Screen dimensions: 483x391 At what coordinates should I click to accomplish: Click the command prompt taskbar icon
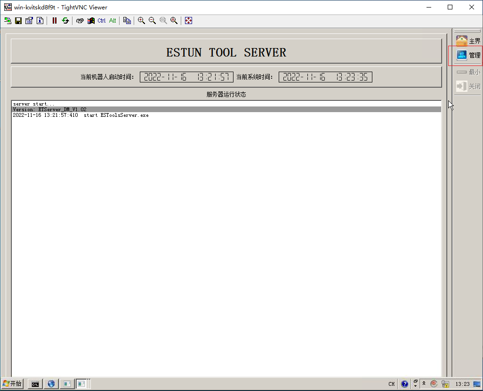[35, 384]
